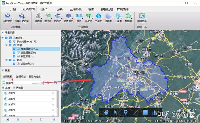This screenshot has width=200, height=123.
Task: Star the first 成都市 search result
Action: [x=53, y=93]
